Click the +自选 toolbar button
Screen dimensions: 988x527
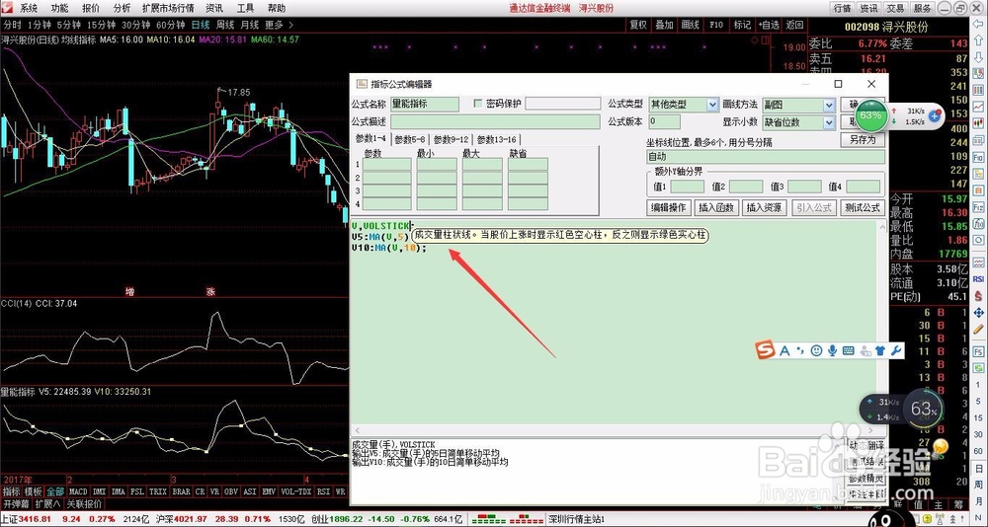click(x=768, y=26)
